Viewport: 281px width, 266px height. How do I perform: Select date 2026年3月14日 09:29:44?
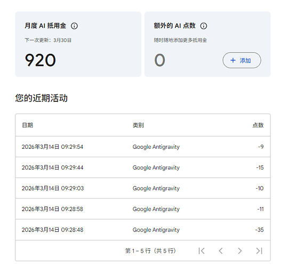click(x=52, y=168)
